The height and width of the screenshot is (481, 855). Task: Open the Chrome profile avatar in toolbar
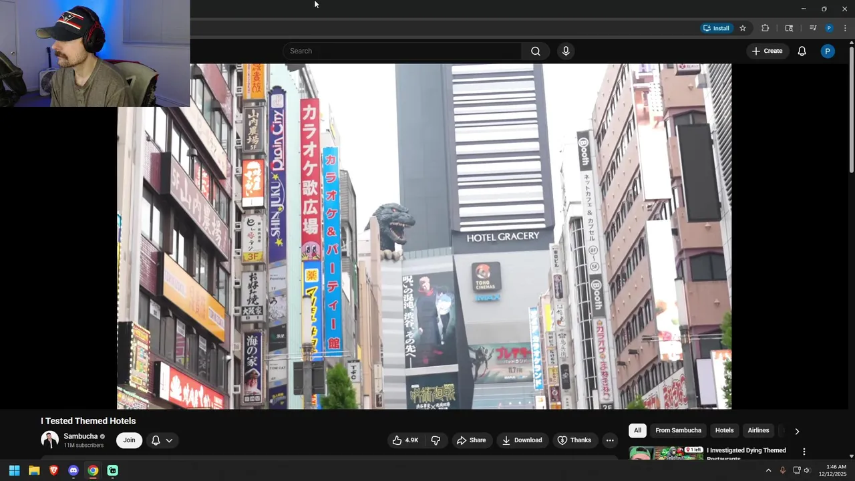point(829,28)
